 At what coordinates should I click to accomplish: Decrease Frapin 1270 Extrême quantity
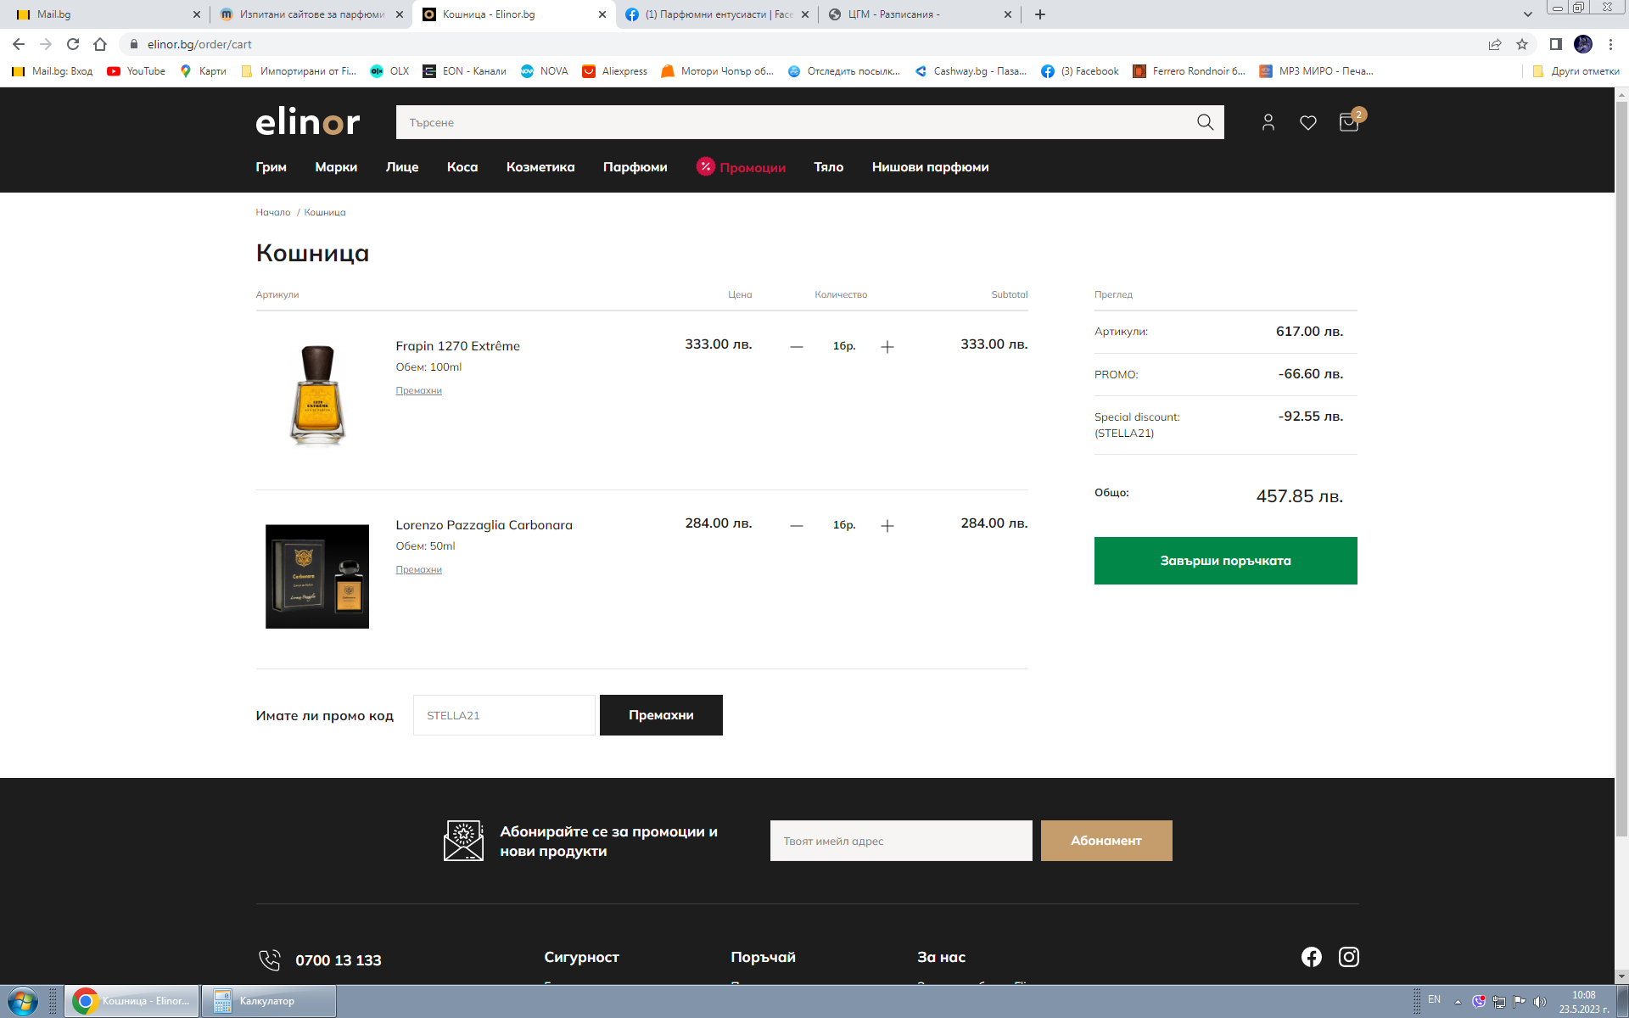pyautogui.click(x=796, y=346)
